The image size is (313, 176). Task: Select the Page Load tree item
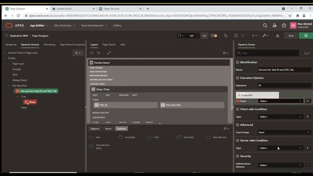click(18, 64)
